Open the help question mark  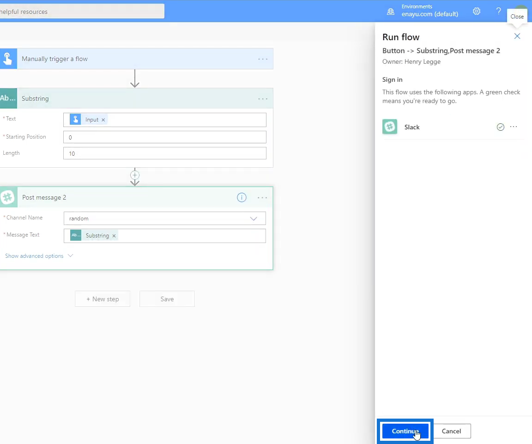coord(498,11)
